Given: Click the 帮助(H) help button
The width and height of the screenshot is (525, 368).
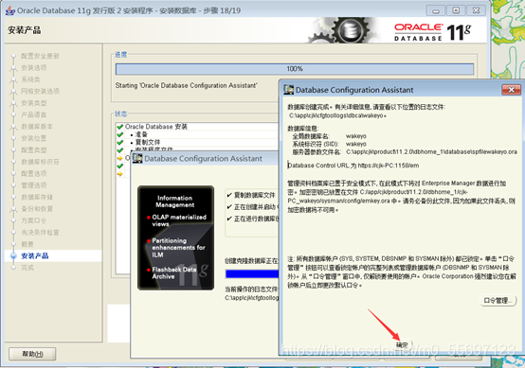Looking at the screenshot, I should (32, 354).
